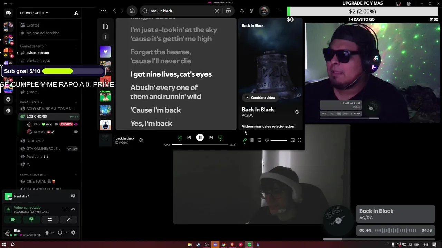Expand Your Library sidebar in Spotify
The height and width of the screenshot is (248, 442).
[105, 27]
